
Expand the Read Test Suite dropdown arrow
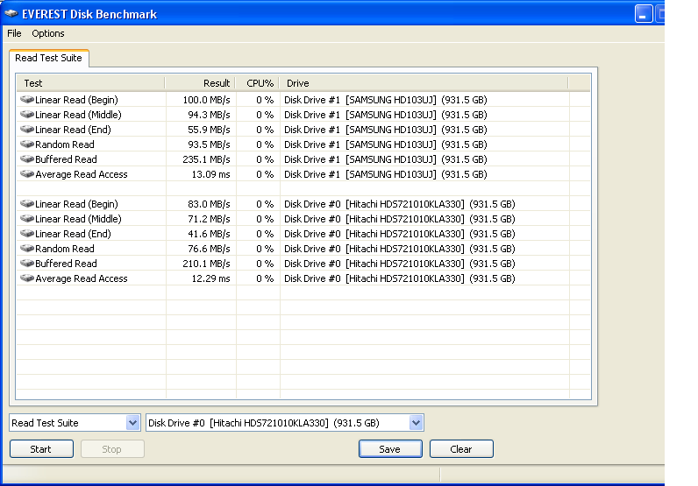132,423
